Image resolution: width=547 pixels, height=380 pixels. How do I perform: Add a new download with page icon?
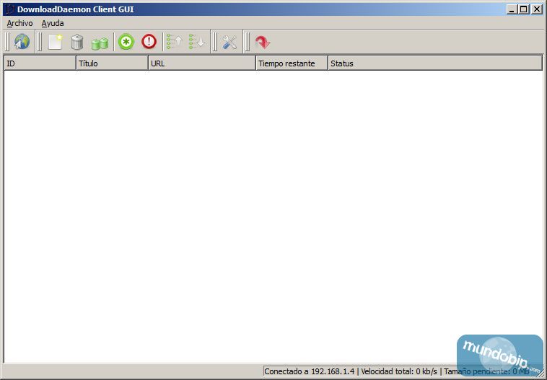[x=55, y=42]
